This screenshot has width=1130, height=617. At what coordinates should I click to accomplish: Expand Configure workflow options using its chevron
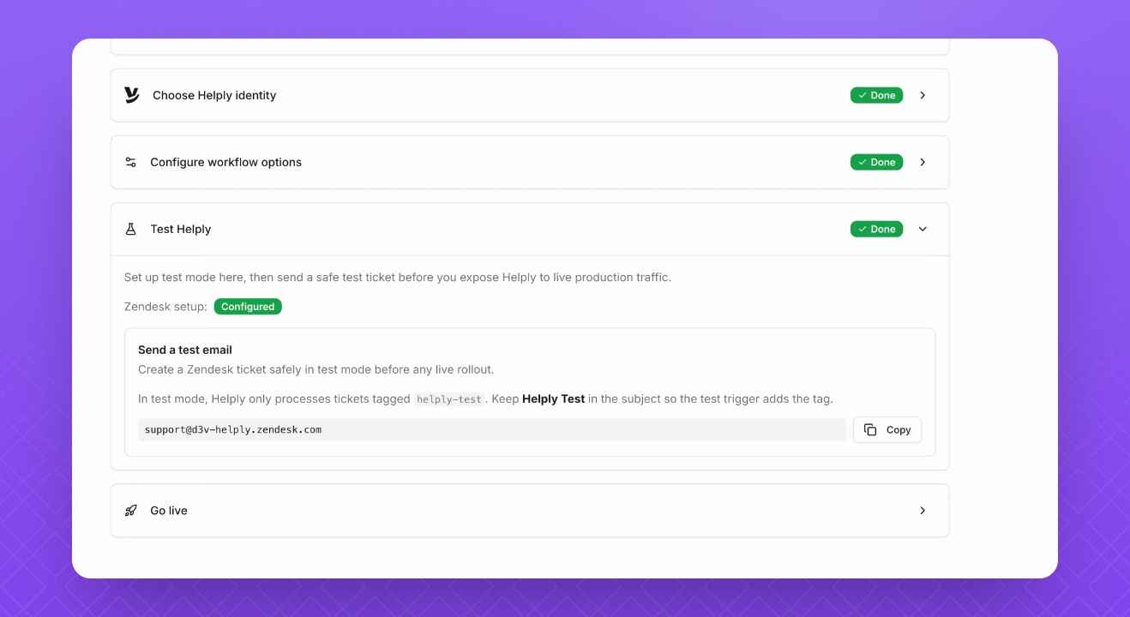point(923,162)
